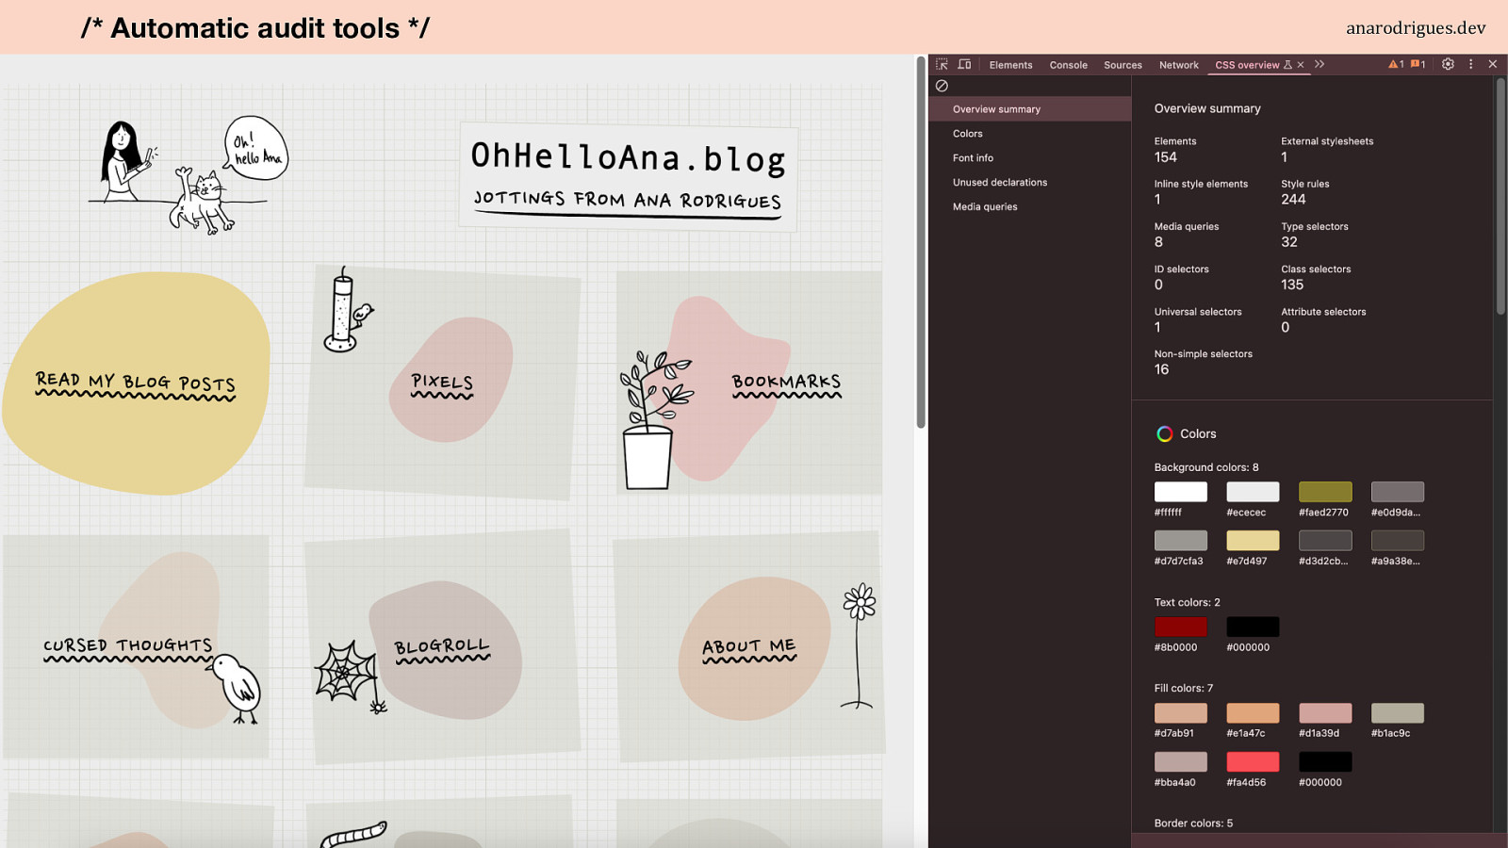1508x848 pixels.
Task: Click the tall flower illustration
Action: 858,645
